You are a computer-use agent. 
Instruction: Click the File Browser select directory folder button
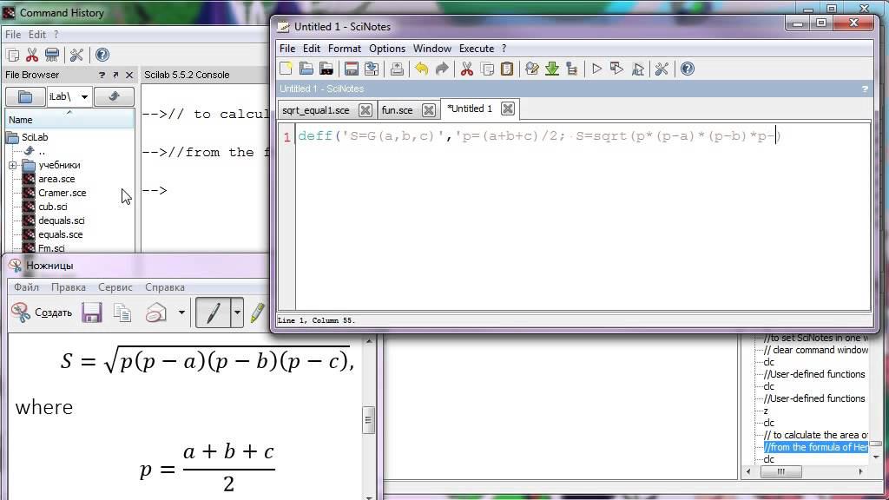[x=25, y=97]
